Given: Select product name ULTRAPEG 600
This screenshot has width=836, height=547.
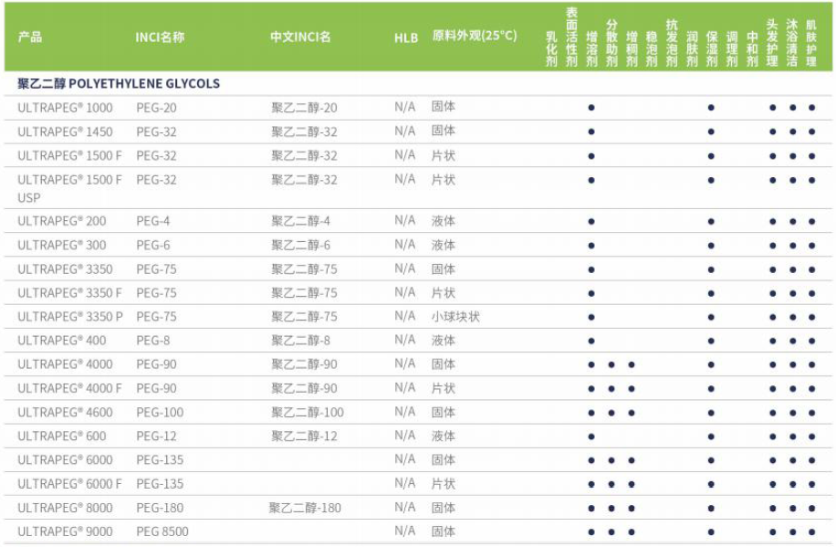Looking at the screenshot, I should pyautogui.click(x=62, y=436).
